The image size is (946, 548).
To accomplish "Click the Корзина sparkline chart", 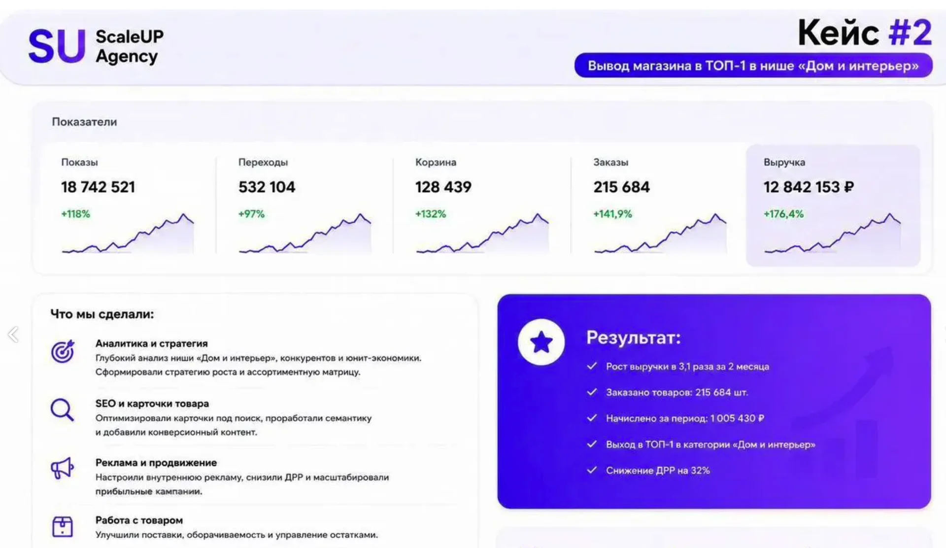I will (x=482, y=234).
